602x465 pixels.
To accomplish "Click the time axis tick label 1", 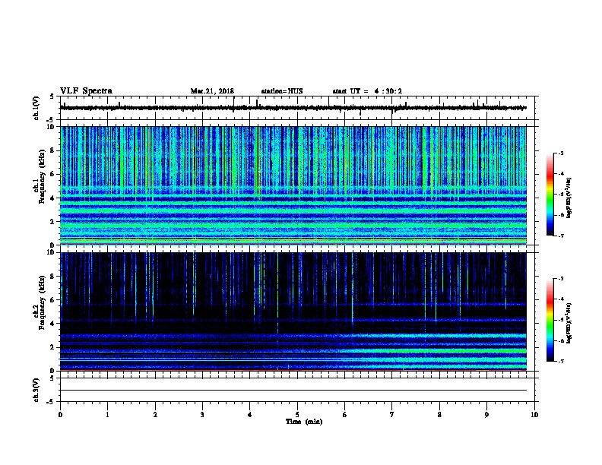I will [x=107, y=415].
